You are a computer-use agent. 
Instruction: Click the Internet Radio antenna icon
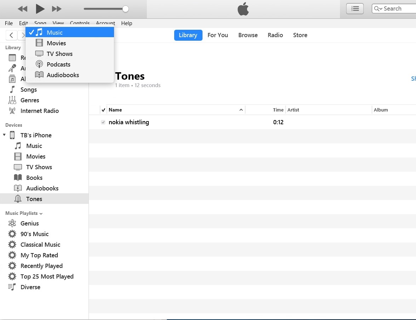[12, 111]
